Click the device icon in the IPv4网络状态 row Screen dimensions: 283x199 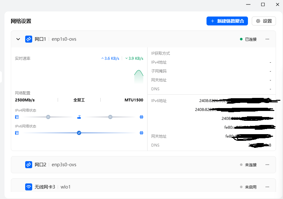[17, 117]
